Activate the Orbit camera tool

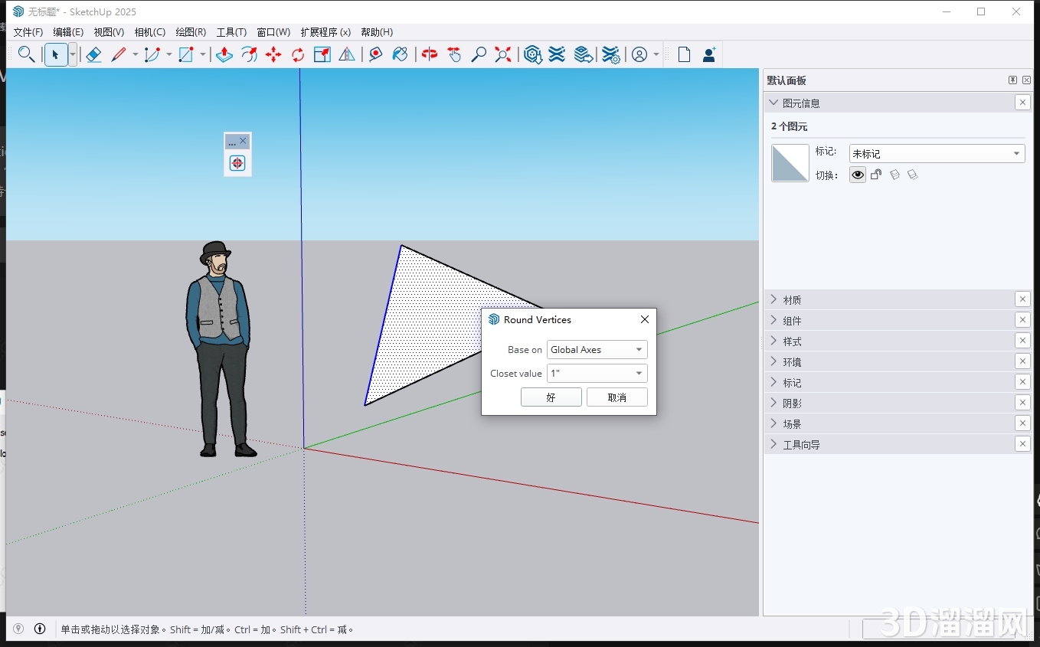coord(429,54)
